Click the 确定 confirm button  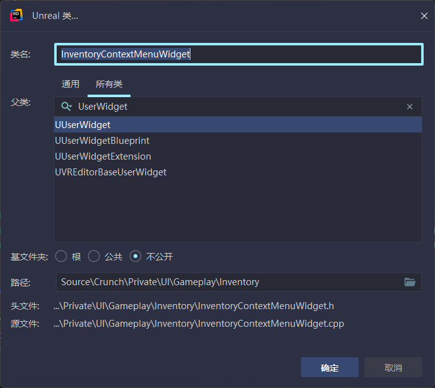click(x=330, y=367)
